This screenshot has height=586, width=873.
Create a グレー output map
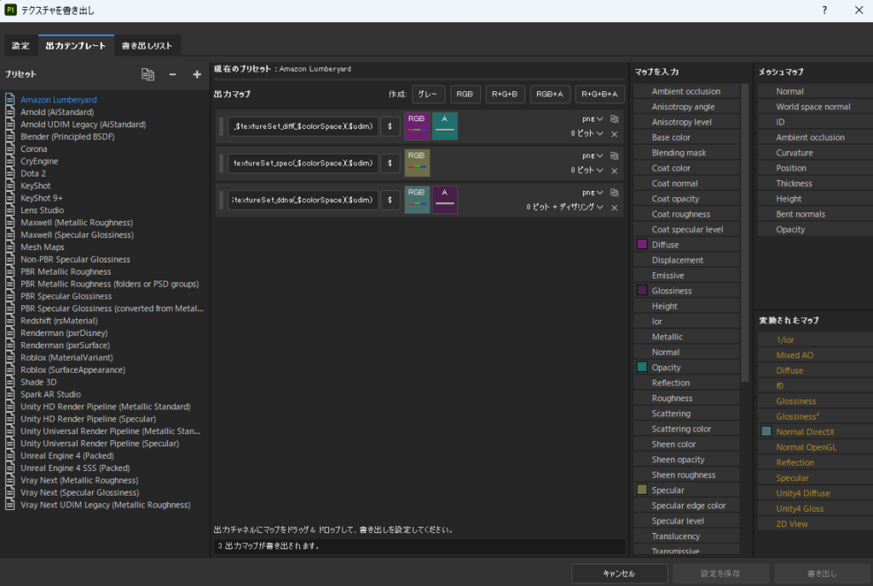point(428,94)
